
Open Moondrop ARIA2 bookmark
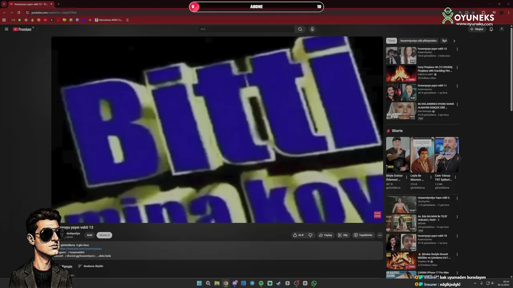point(109,20)
